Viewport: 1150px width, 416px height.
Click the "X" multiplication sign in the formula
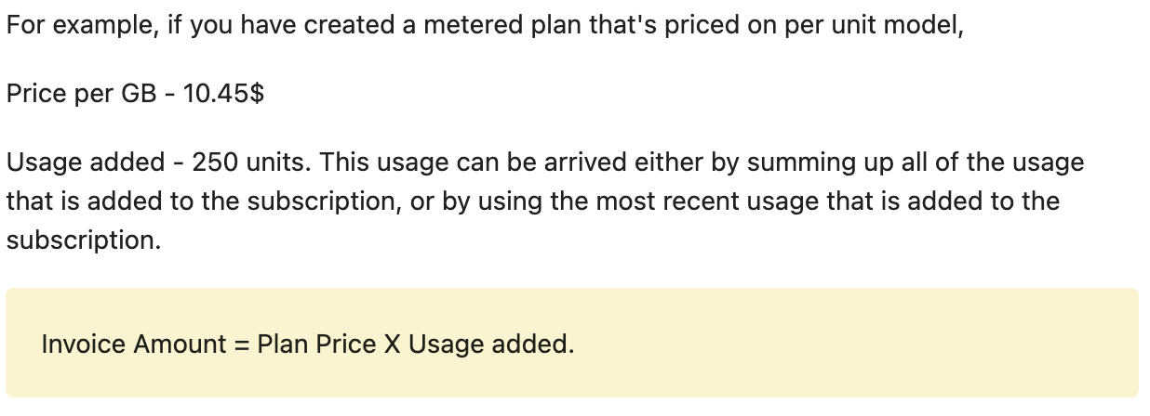[393, 344]
